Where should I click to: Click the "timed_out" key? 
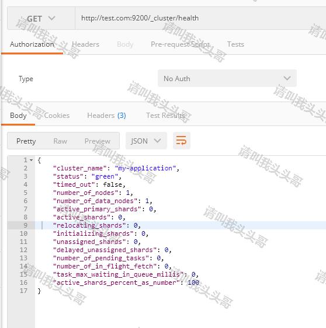tap(74, 184)
